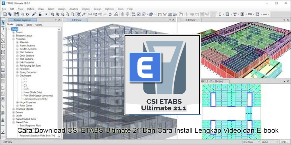
Task: Open the Analyze menu
Action: pos(74,9)
